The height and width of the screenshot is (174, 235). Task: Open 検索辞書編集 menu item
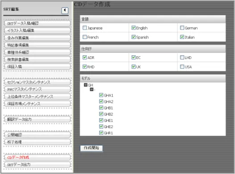pyautogui.click(x=38, y=59)
